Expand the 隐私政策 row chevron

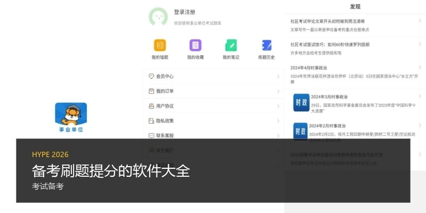[278, 121]
